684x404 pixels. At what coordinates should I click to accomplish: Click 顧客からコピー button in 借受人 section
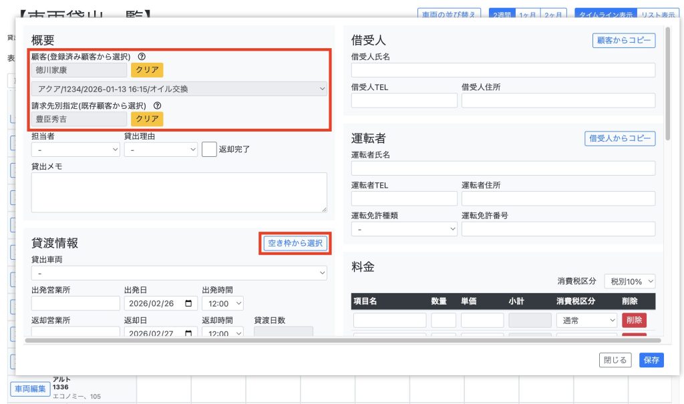[x=624, y=41]
